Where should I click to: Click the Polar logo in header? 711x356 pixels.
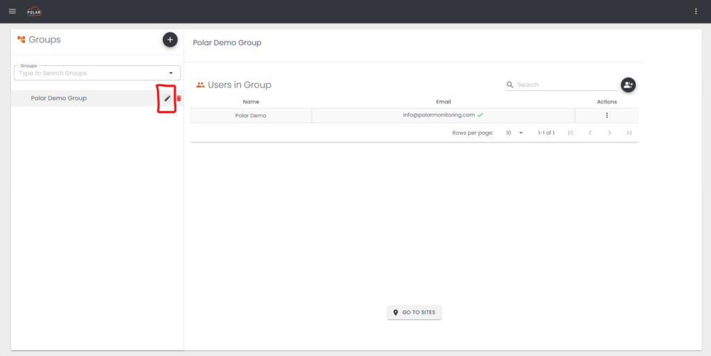pos(34,11)
